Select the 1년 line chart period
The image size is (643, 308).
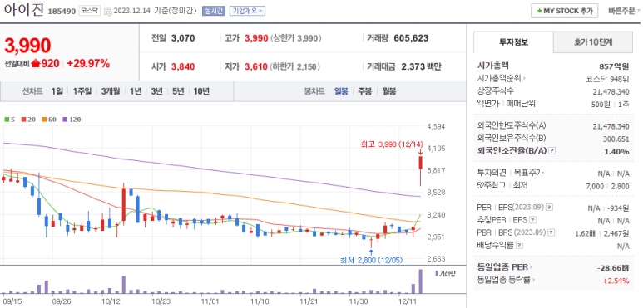(x=136, y=91)
